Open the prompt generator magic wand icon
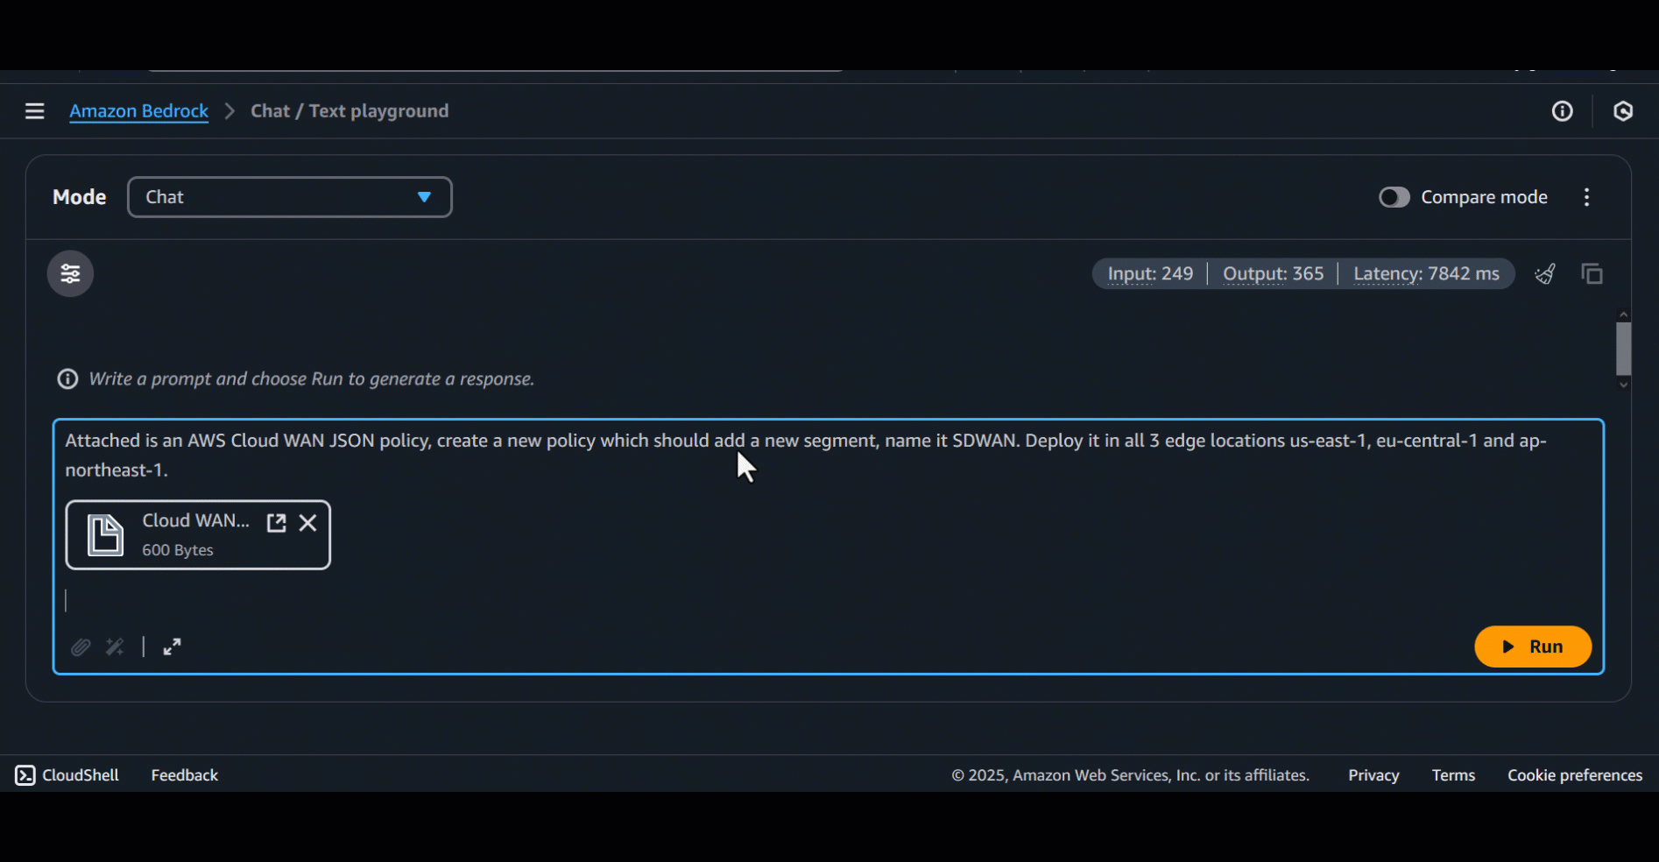Viewport: 1659px width, 862px height. (114, 646)
